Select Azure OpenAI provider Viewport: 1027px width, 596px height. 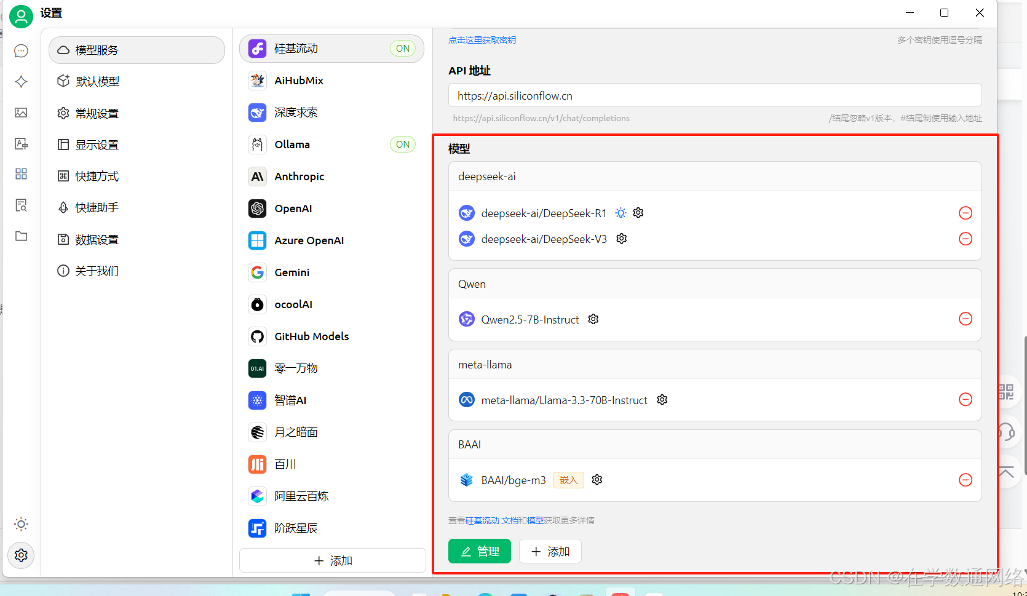coord(332,240)
